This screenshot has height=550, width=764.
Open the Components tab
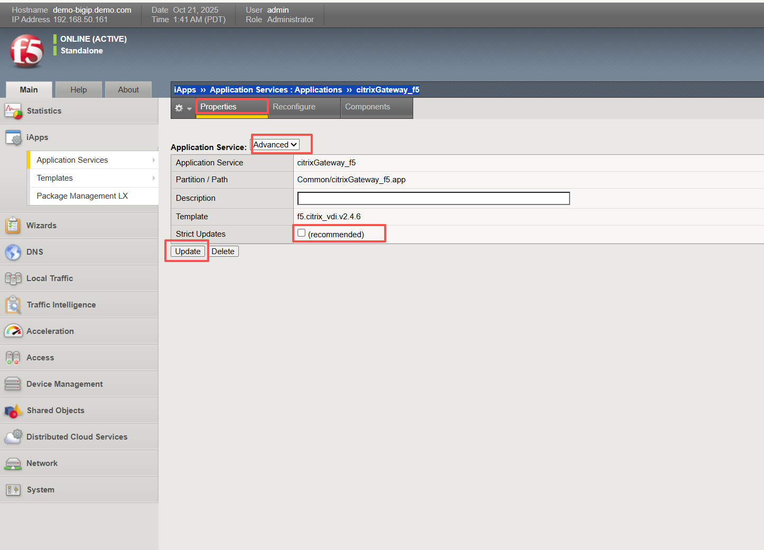pos(367,107)
